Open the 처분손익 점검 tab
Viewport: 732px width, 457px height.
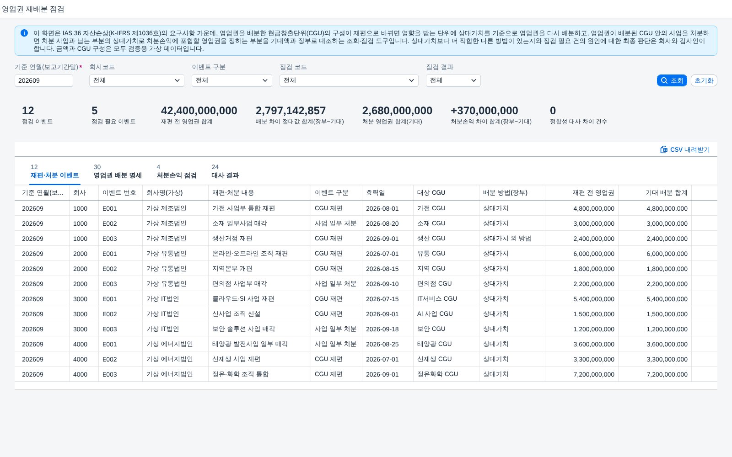[x=177, y=172]
